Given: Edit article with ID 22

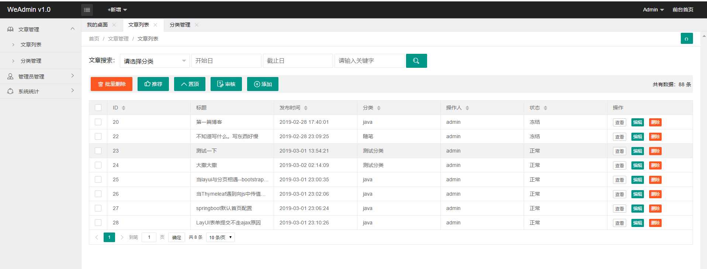Looking at the screenshot, I should tap(638, 137).
